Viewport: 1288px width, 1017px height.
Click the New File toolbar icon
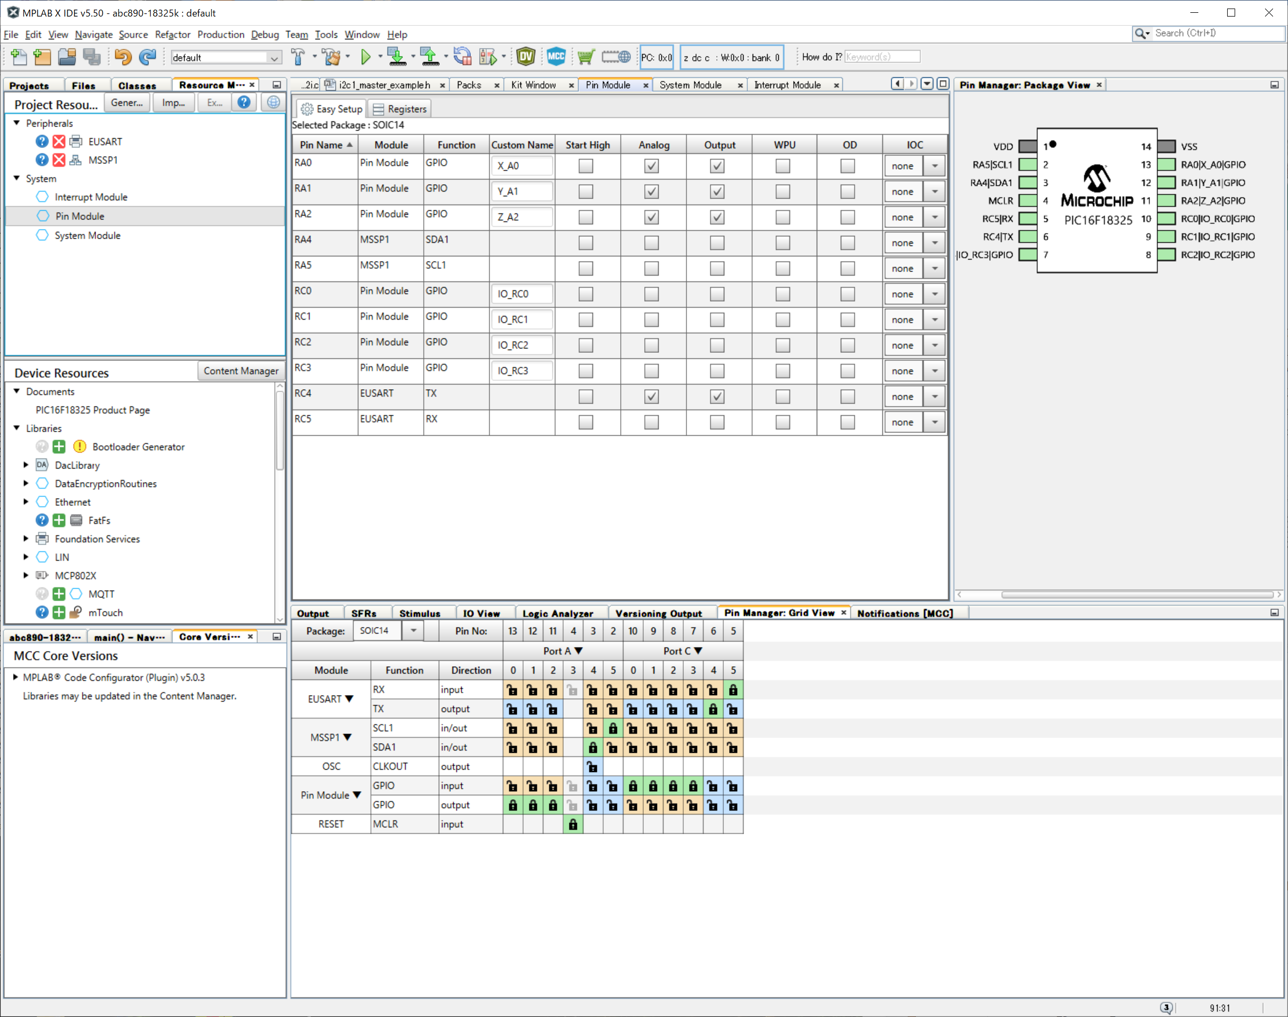pos(19,57)
